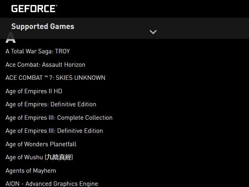Click the GeForce logo
The image size is (249, 187).
click(34, 9)
